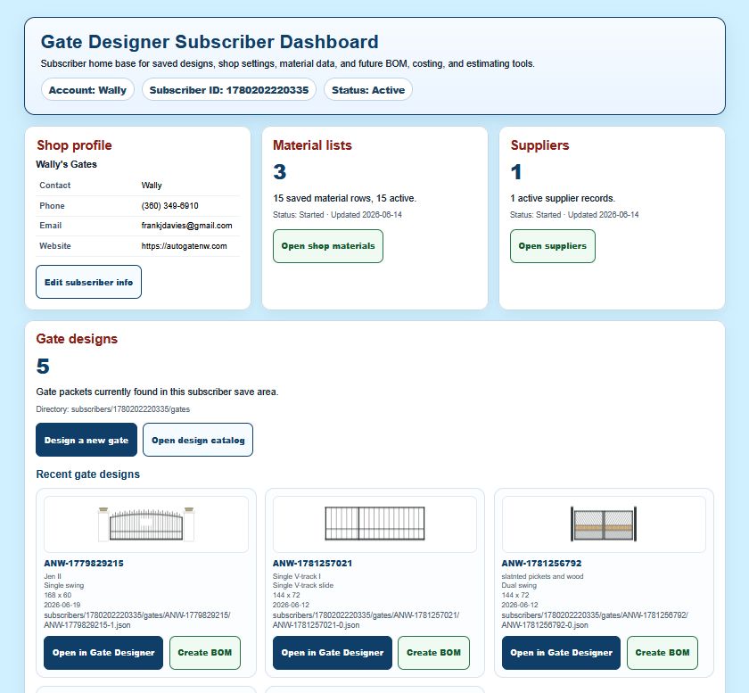Click '1 active supplier records.' text

click(x=563, y=198)
